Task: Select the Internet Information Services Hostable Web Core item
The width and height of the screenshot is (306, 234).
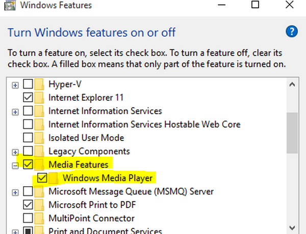Action: (144, 124)
